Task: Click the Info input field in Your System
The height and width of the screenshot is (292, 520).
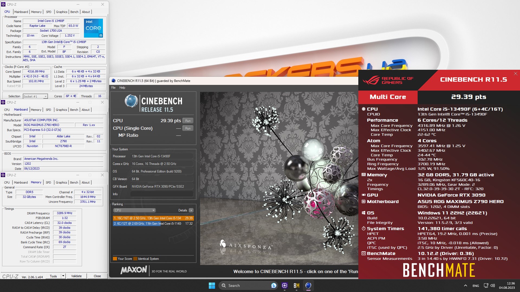Action: [162, 194]
